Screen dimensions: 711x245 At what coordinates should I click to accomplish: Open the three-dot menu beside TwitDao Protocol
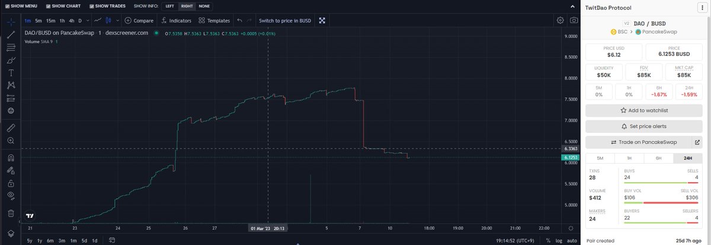pos(703,8)
